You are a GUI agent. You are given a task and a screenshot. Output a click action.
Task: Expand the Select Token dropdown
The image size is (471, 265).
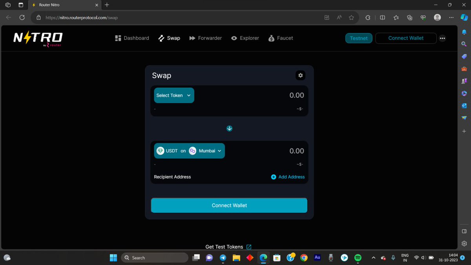(x=174, y=95)
